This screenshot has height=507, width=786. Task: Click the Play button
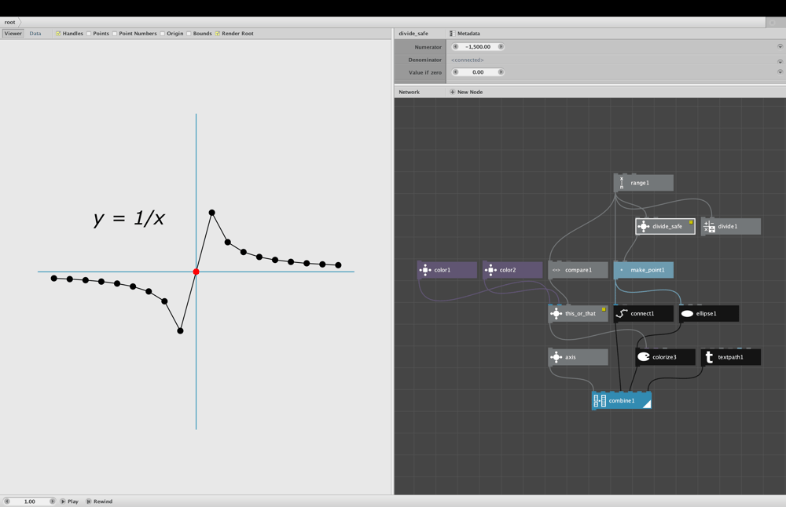coord(70,502)
